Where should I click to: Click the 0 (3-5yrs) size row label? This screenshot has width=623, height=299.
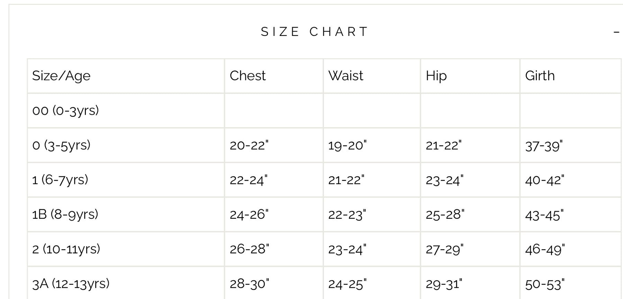61,145
